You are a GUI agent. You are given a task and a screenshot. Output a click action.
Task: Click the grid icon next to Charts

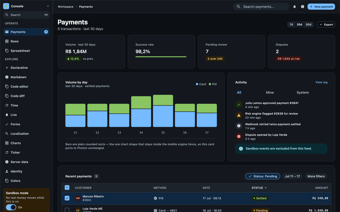[x=7, y=143]
